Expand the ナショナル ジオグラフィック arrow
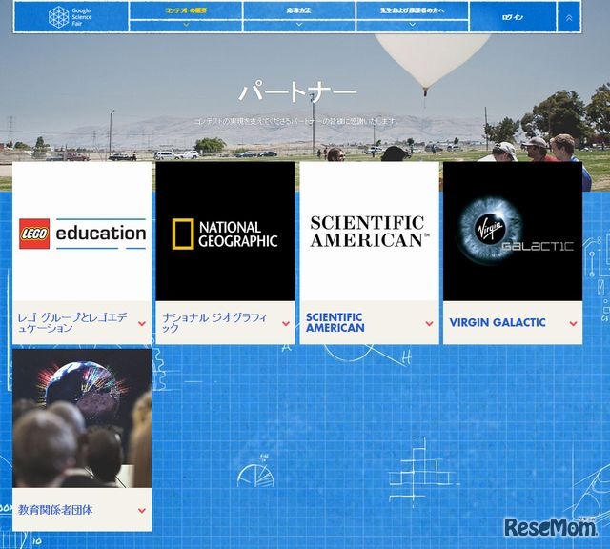This screenshot has width=610, height=549. coord(286,323)
